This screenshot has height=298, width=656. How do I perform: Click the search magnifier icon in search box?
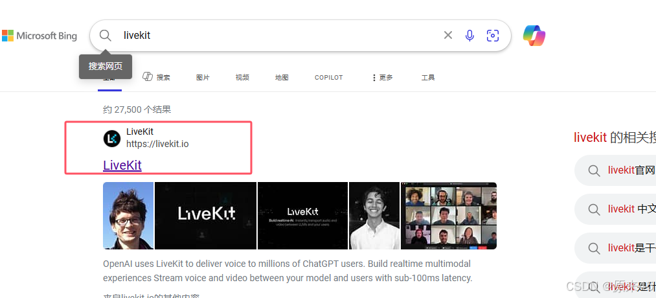(105, 36)
